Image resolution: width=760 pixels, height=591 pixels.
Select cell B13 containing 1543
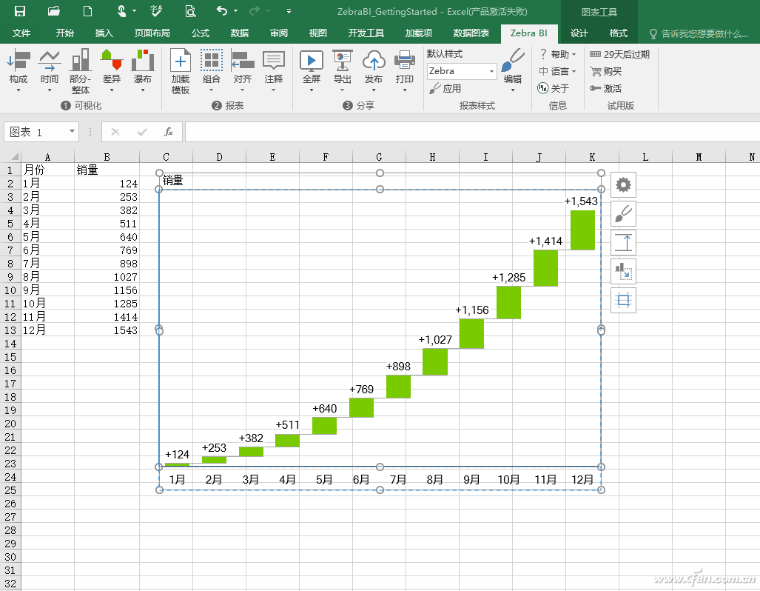(x=107, y=330)
